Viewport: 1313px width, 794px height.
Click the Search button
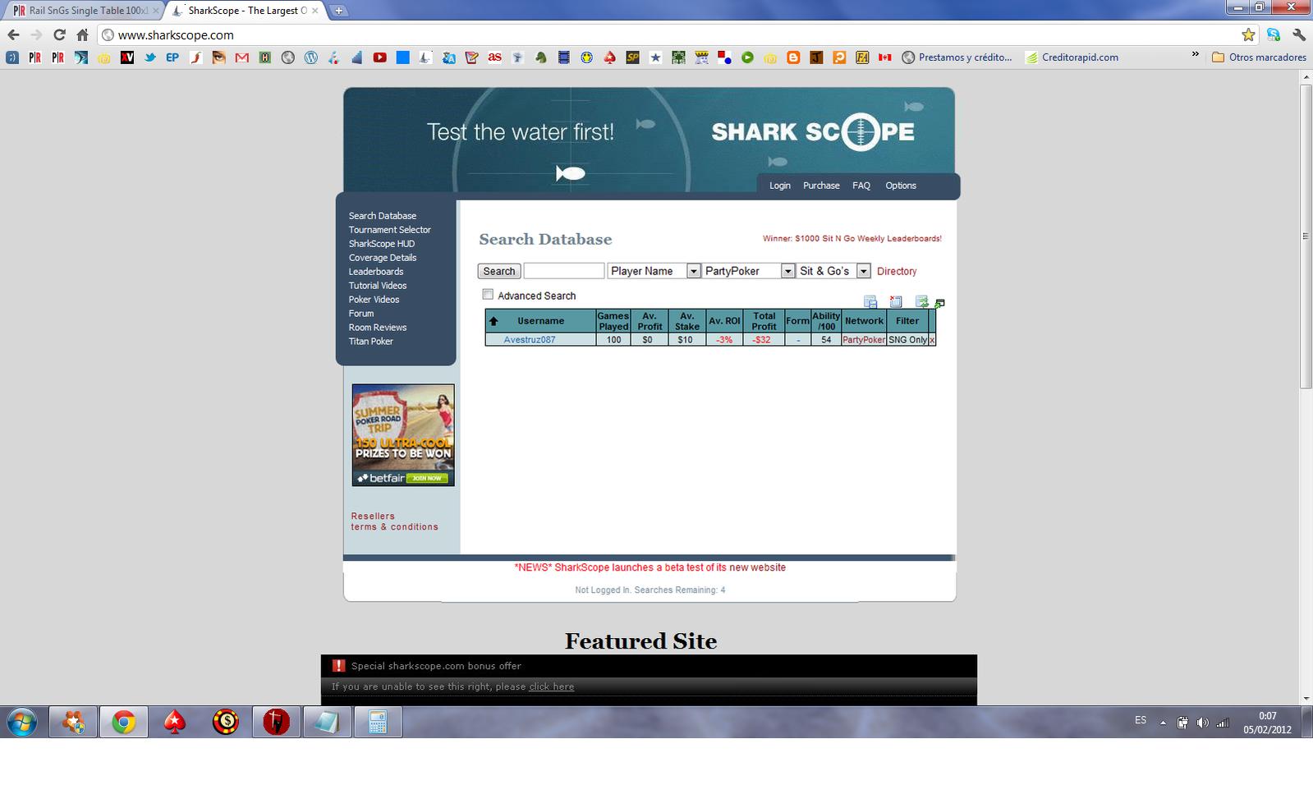pos(498,271)
